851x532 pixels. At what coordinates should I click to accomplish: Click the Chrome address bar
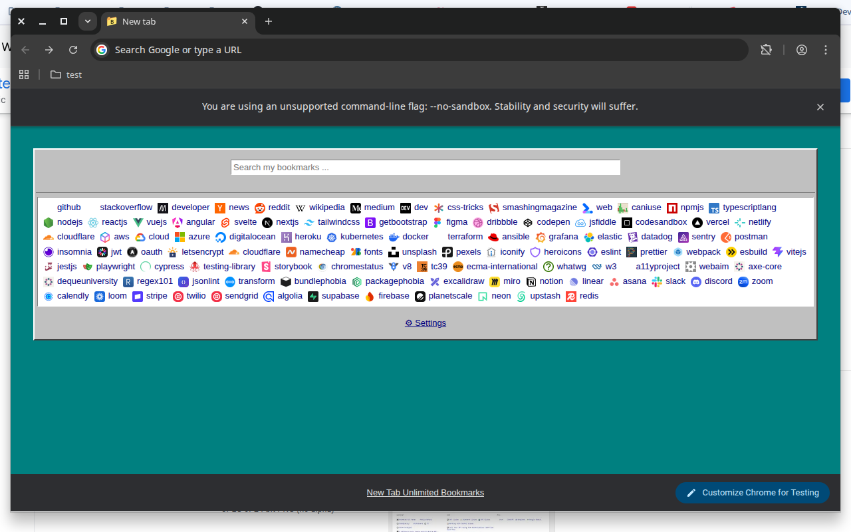tap(419, 50)
